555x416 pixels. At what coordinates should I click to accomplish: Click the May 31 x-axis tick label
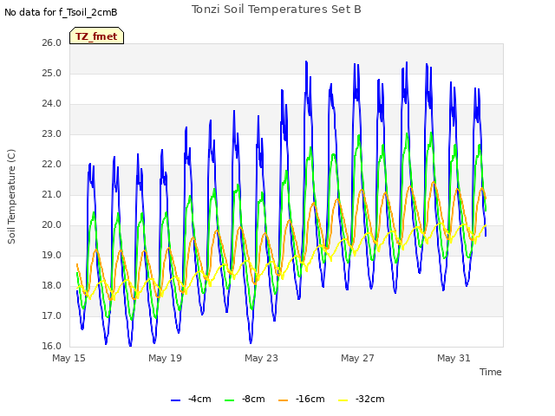point(454,358)
